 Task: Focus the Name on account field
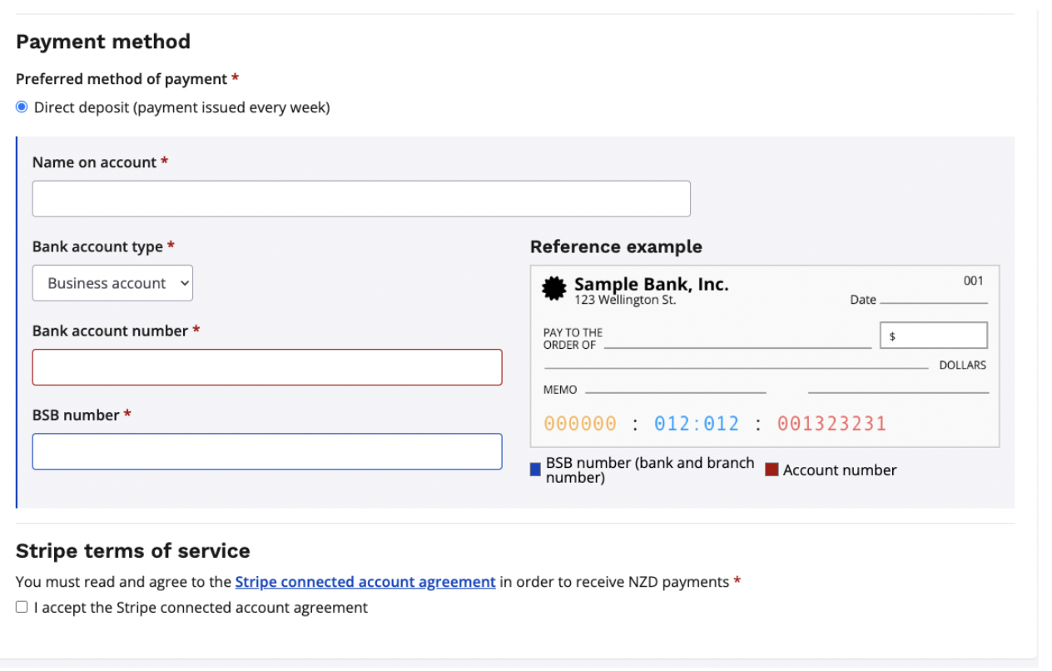[361, 199]
